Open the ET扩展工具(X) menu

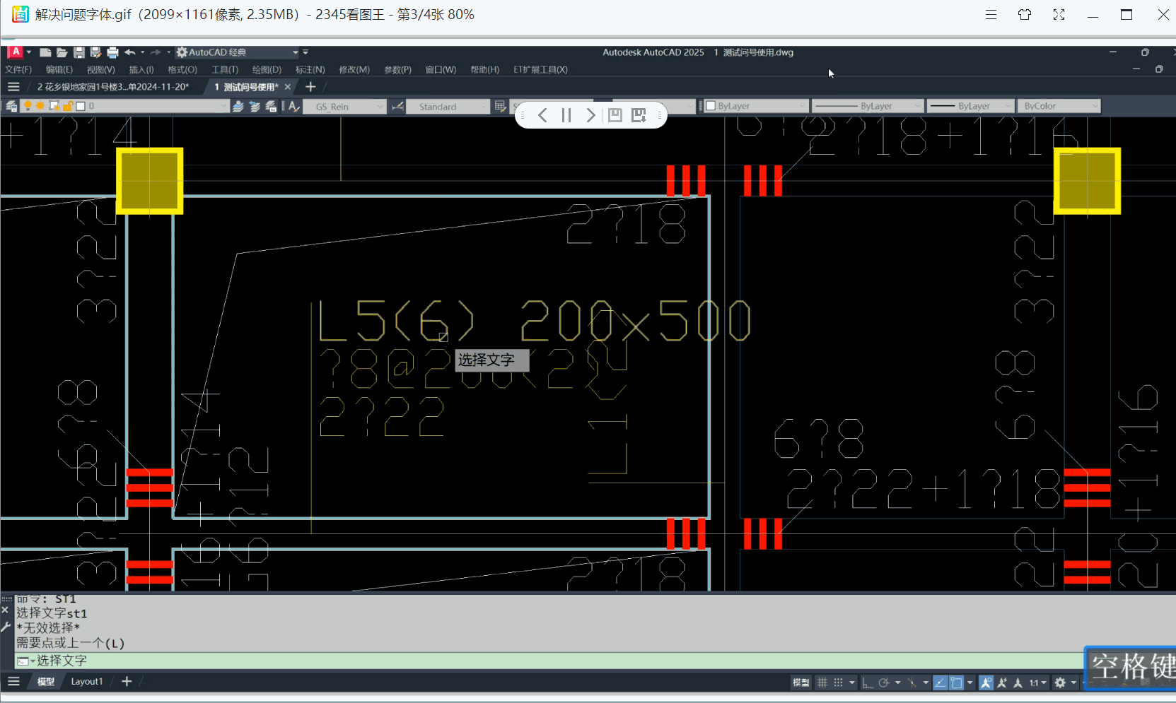[x=541, y=69]
